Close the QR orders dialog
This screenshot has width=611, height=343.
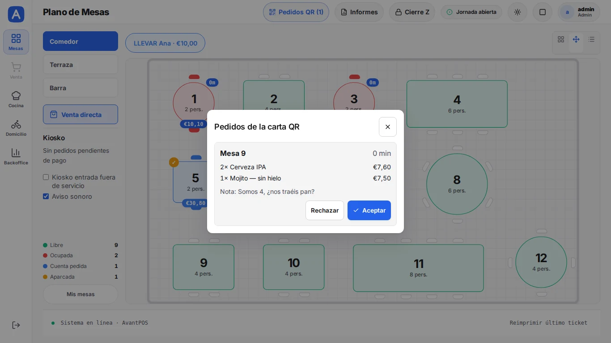tap(388, 127)
